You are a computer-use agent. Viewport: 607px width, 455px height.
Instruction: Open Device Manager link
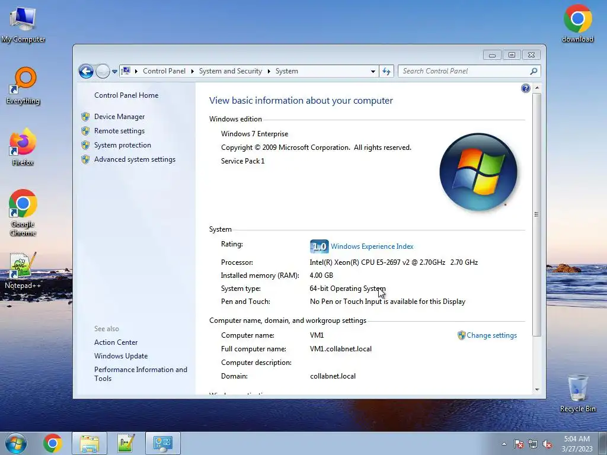tap(119, 117)
